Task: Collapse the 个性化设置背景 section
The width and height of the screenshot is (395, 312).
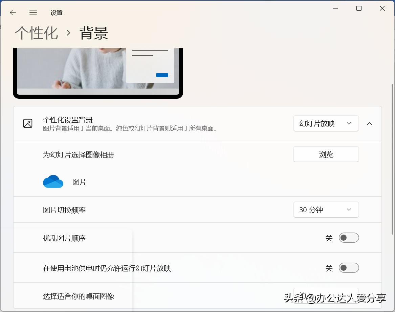Action: [x=369, y=124]
